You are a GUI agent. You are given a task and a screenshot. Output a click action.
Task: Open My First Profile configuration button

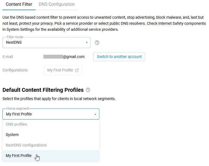[60, 70]
